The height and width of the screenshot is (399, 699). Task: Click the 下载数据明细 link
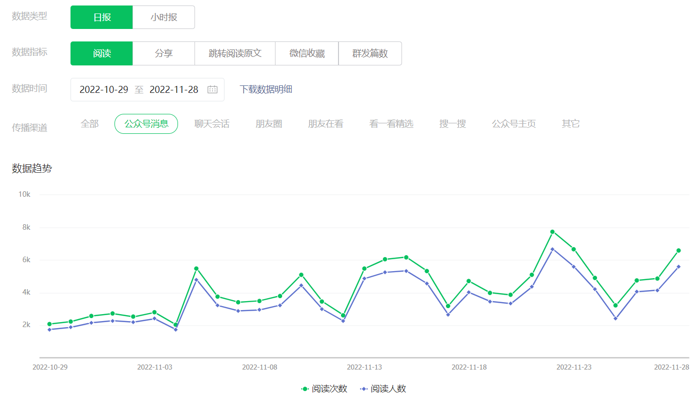tap(266, 89)
